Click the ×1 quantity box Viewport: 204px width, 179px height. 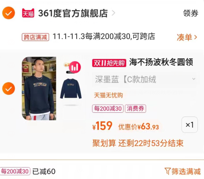190,125
